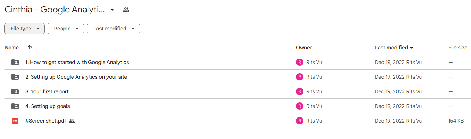Click the shared people icon beside folder title
Viewport: 471px width, 139px height.
[126, 10]
